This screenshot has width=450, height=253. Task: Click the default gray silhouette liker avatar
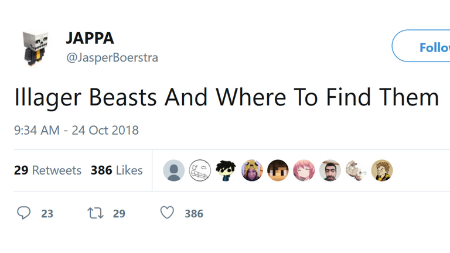(174, 170)
